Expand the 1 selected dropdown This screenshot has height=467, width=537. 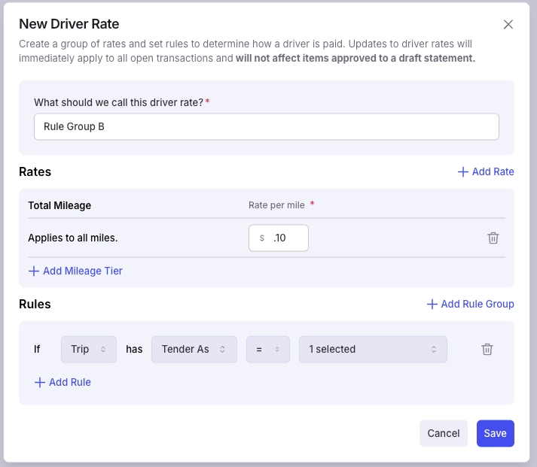(373, 349)
